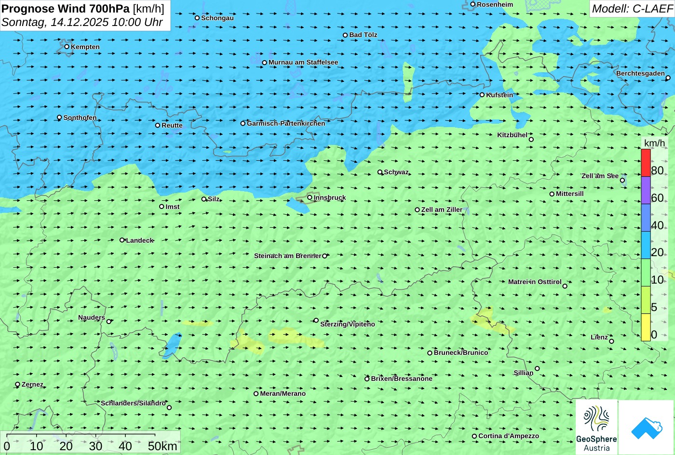Viewport: 675px width, 455px height.
Task: Click the Berchtesgaden city marker
Action: pos(668,78)
